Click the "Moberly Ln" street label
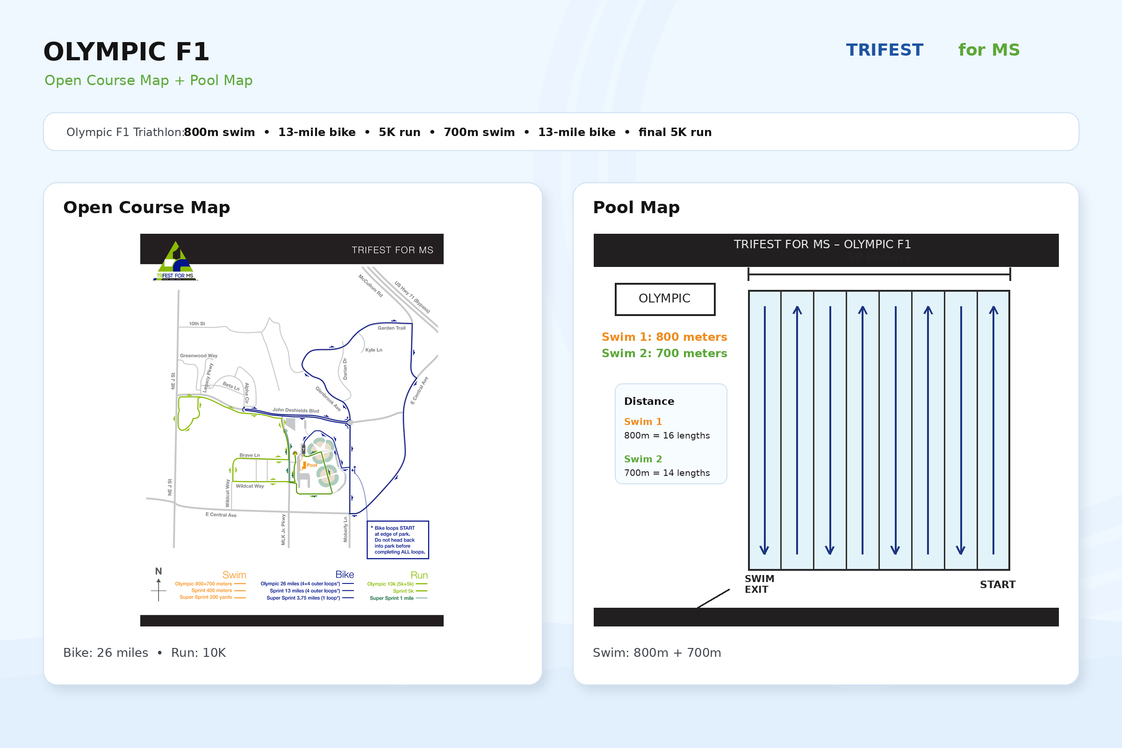The image size is (1122, 748). (345, 530)
